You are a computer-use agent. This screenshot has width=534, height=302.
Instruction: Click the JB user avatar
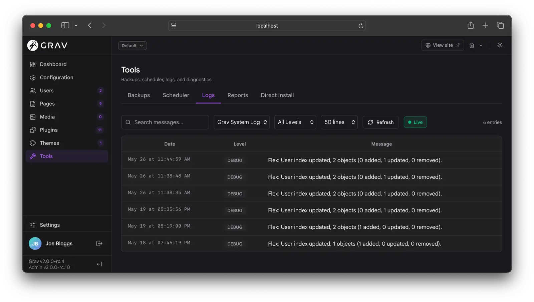(35, 244)
